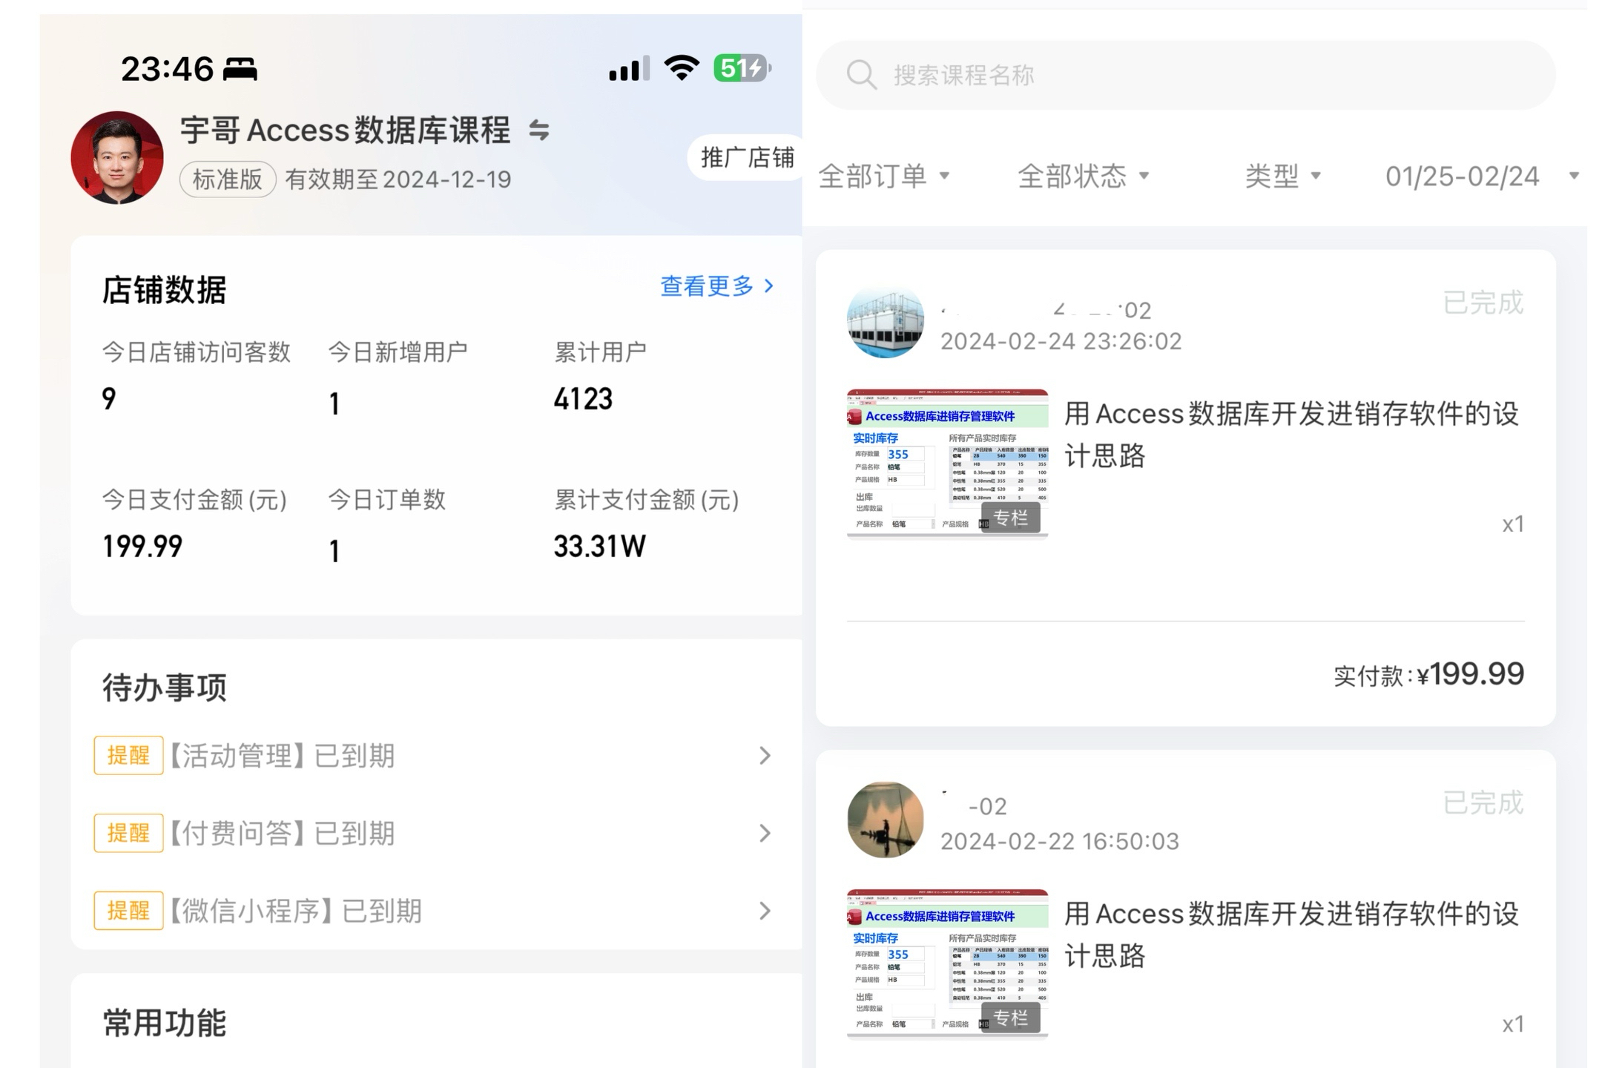
Task: Open course thumbnail in 02-24 order
Action: click(x=948, y=463)
